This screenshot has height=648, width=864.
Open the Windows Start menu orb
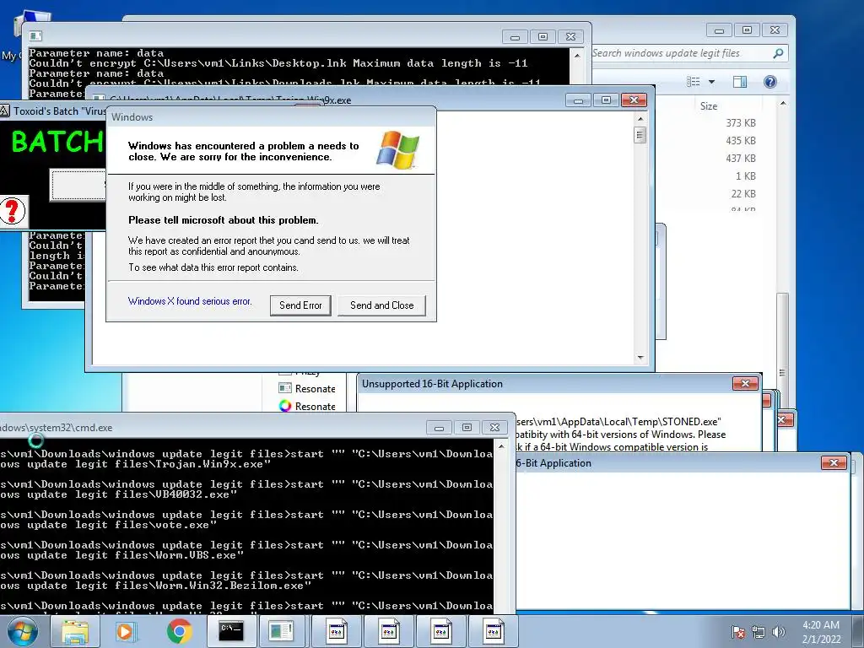(23, 631)
